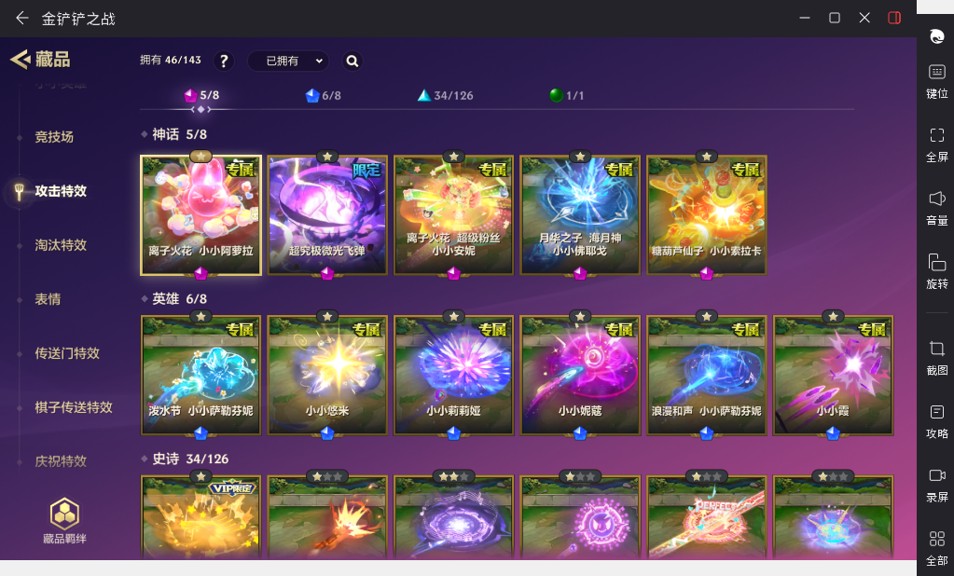Viewport: 954px width, 576px height.
Task: Select the 小小悠米 hero effect card
Action: [x=327, y=375]
